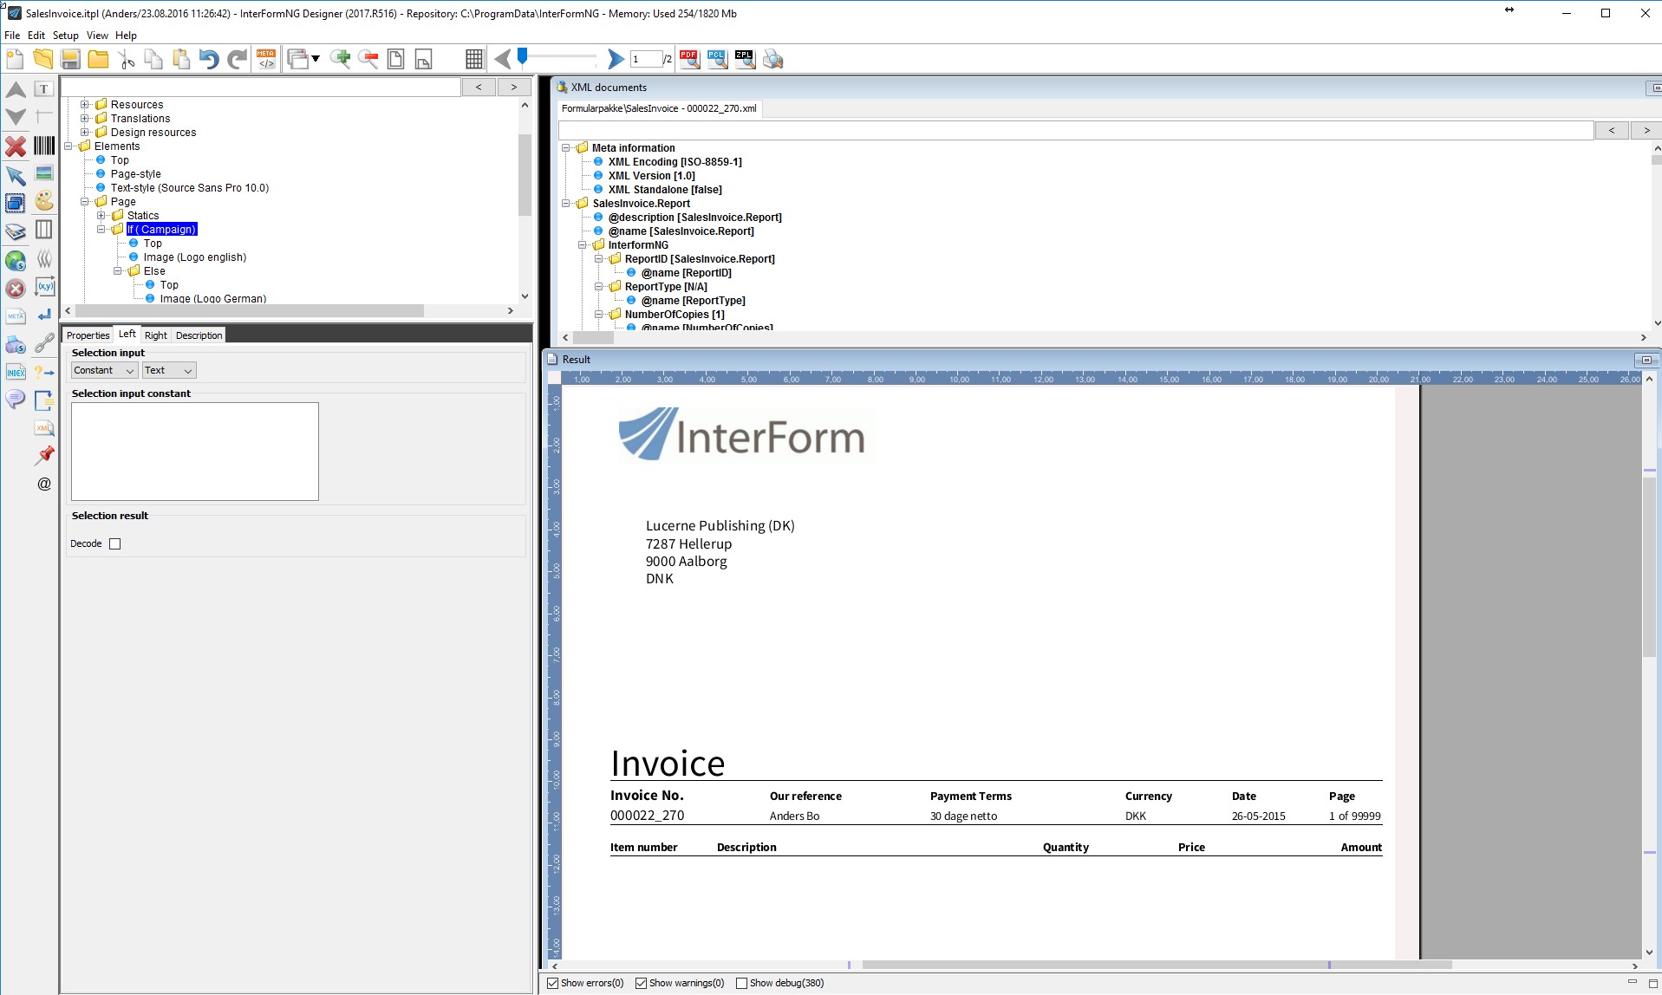The height and width of the screenshot is (995, 1662).
Task: Click the next '>' button in the element tree search
Action: click(x=513, y=87)
